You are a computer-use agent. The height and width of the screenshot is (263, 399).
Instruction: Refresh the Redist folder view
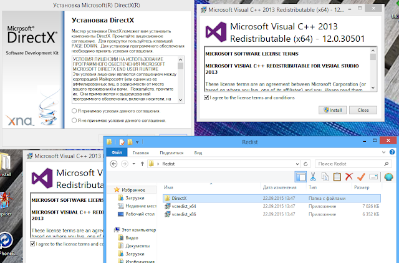305,164
